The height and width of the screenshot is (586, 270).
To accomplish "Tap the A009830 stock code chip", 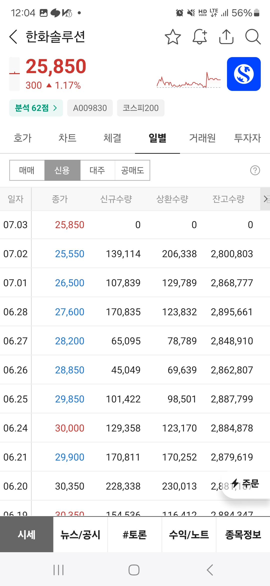I will pyautogui.click(x=90, y=108).
